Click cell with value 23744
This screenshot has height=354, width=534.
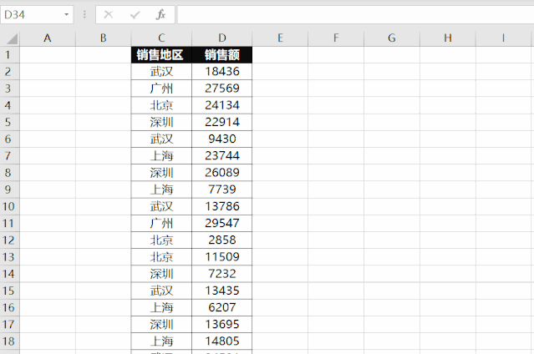[222, 156]
